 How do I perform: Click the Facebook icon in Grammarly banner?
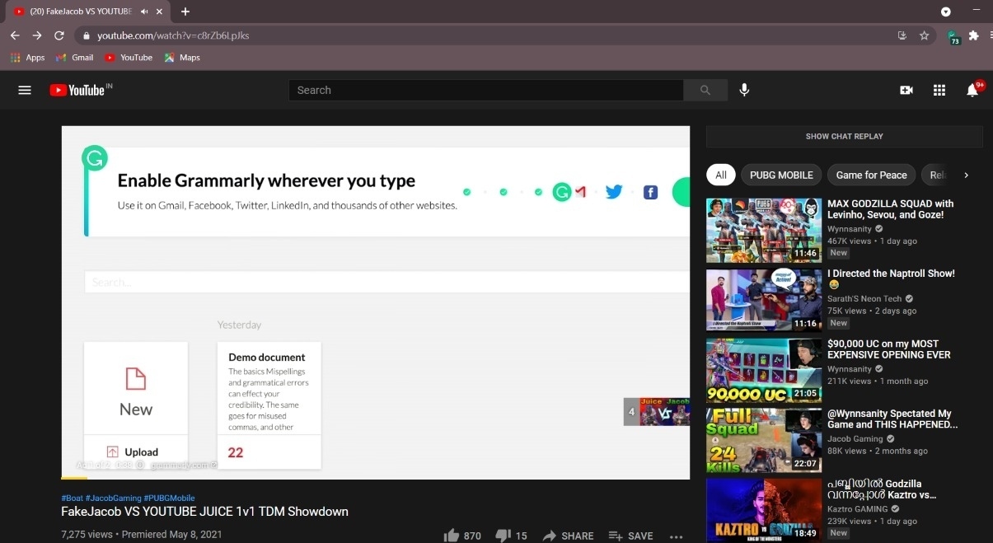click(x=650, y=193)
